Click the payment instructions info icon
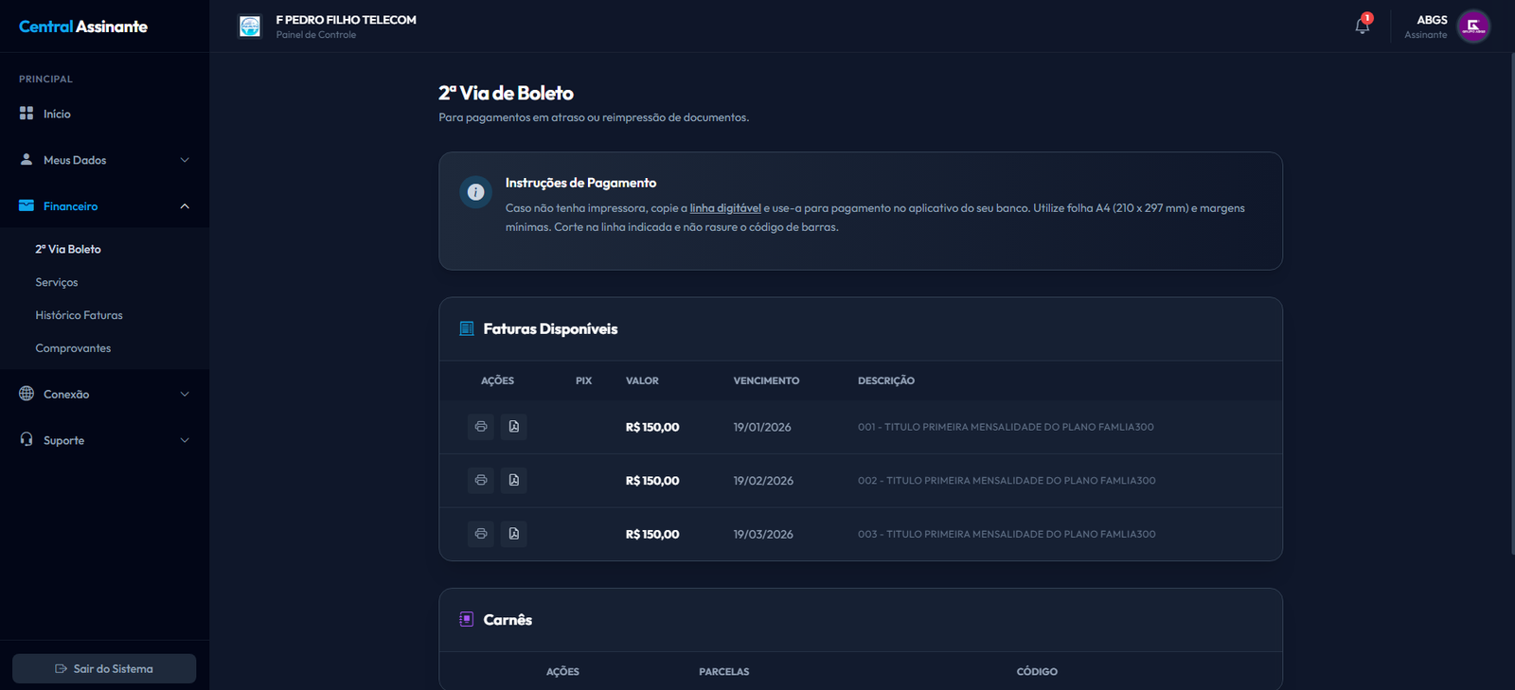Screen dimensions: 1515x690 tap(475, 192)
